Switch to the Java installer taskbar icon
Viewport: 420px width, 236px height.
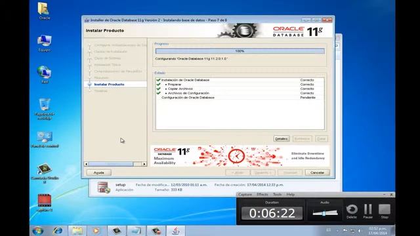[175, 231]
